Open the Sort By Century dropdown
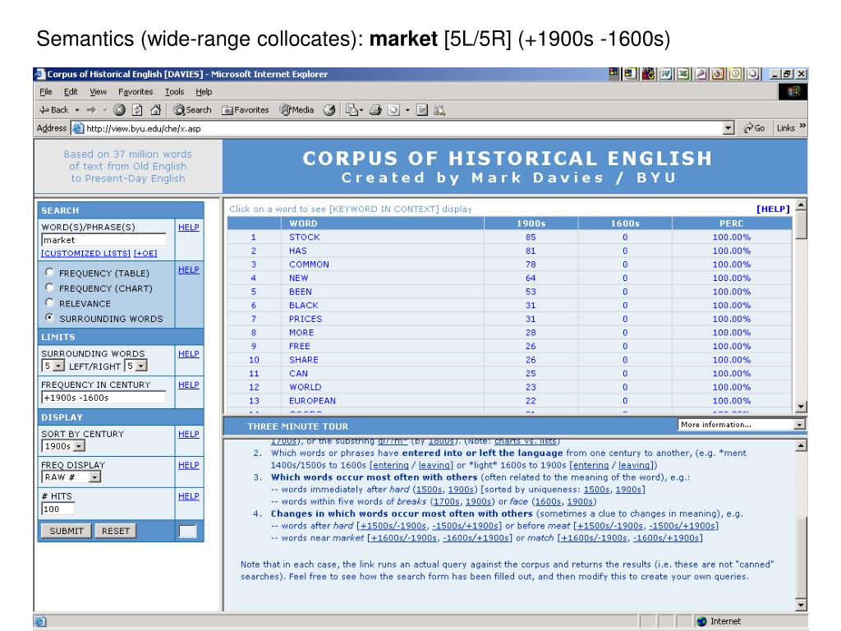 tap(79, 446)
